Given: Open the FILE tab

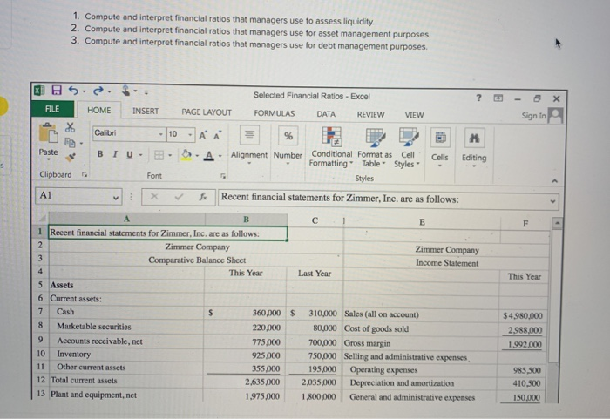Looking at the screenshot, I should coord(52,109).
